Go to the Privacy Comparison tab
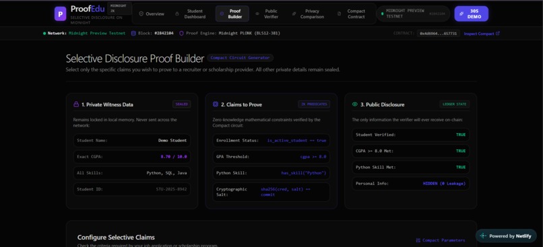This screenshot has height=247, width=543. (x=309, y=14)
